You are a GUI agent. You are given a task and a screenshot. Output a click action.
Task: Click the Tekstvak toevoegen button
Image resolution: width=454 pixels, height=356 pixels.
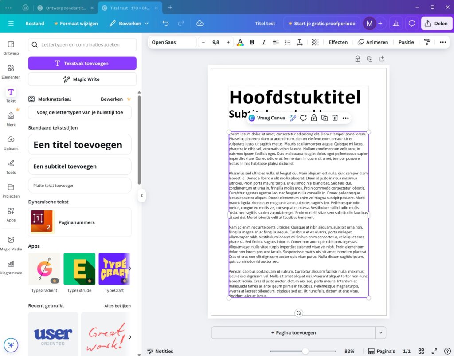coord(82,63)
